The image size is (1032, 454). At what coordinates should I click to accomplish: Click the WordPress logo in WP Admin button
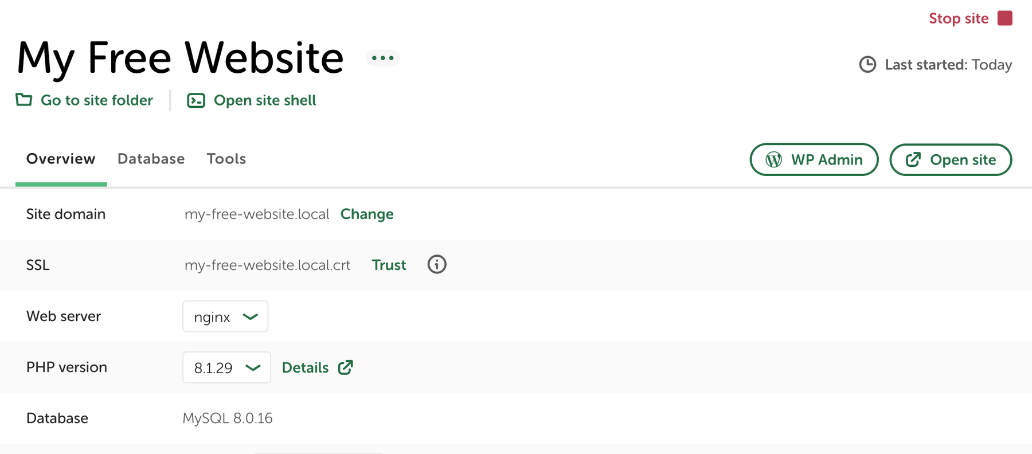coord(773,160)
